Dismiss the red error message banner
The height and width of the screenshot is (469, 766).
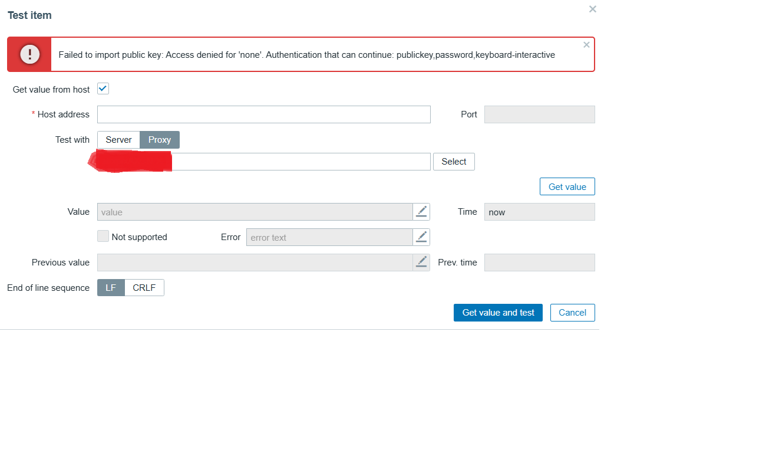coord(586,45)
